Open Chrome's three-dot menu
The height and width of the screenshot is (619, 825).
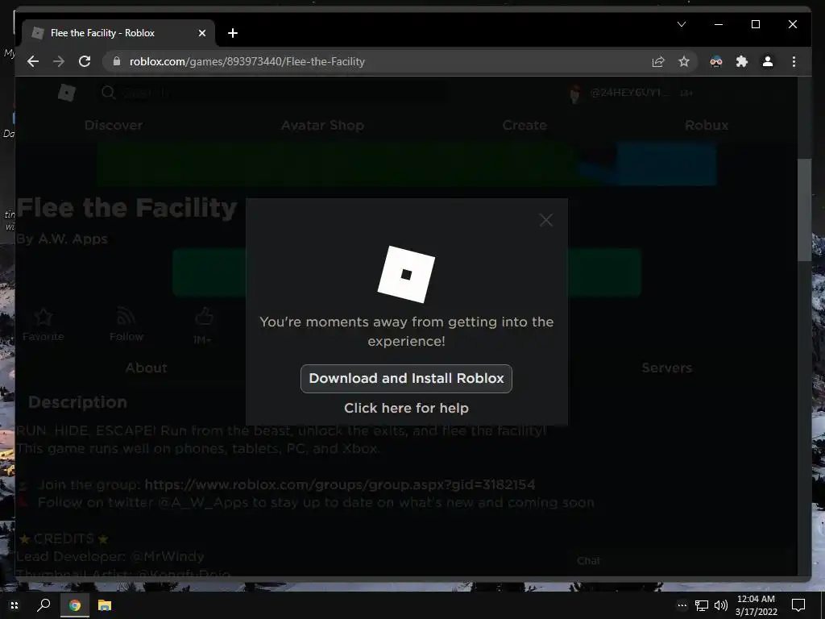794,61
